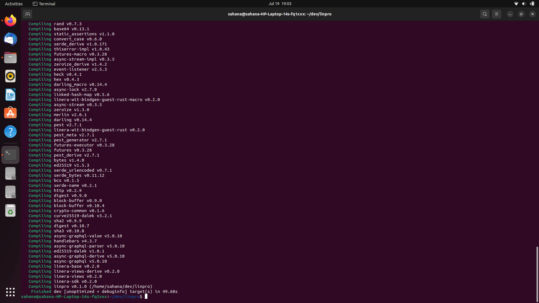
Task: Launch Rhythmbox music player
Action: pyautogui.click(x=10, y=76)
